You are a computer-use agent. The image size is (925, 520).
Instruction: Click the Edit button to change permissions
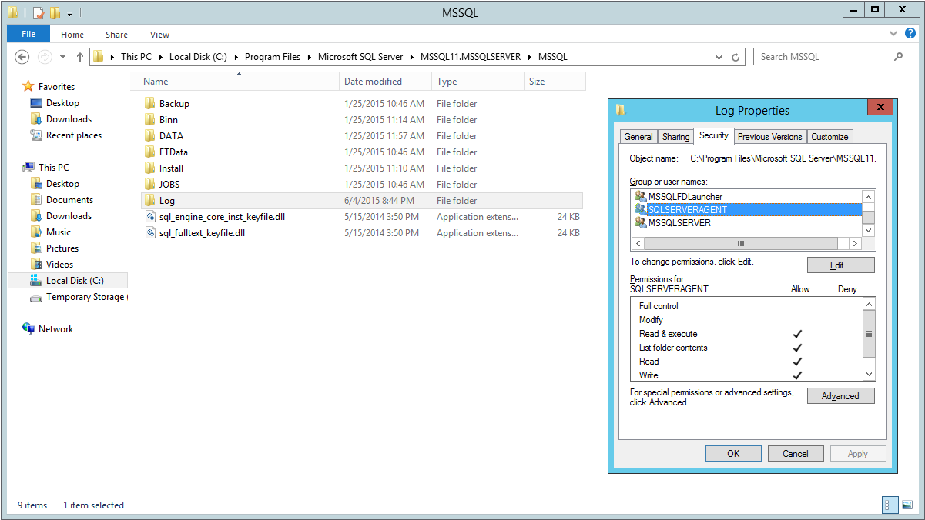(840, 265)
